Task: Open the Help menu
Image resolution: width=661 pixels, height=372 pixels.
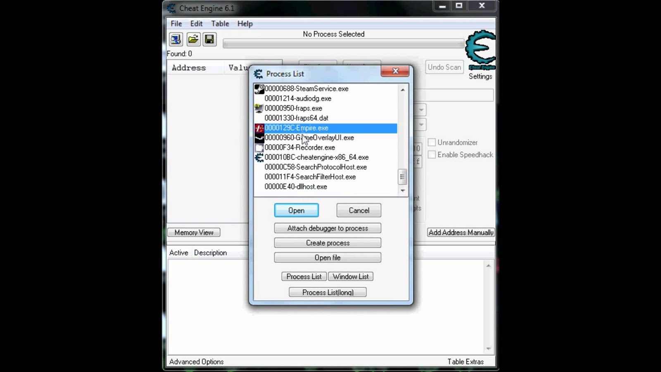Action: (245, 24)
